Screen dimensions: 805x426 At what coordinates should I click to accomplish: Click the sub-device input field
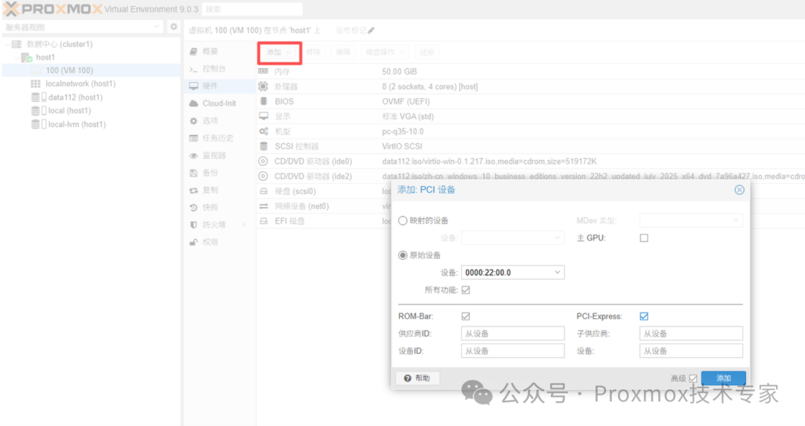(691, 351)
